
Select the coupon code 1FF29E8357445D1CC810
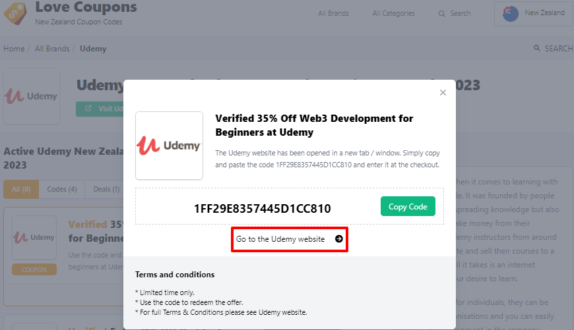262,208
